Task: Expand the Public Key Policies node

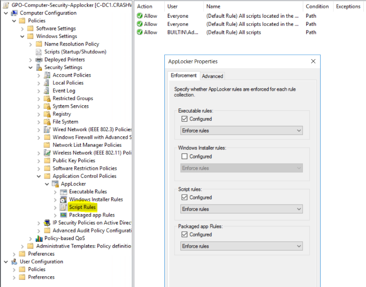Action: tap(39, 161)
